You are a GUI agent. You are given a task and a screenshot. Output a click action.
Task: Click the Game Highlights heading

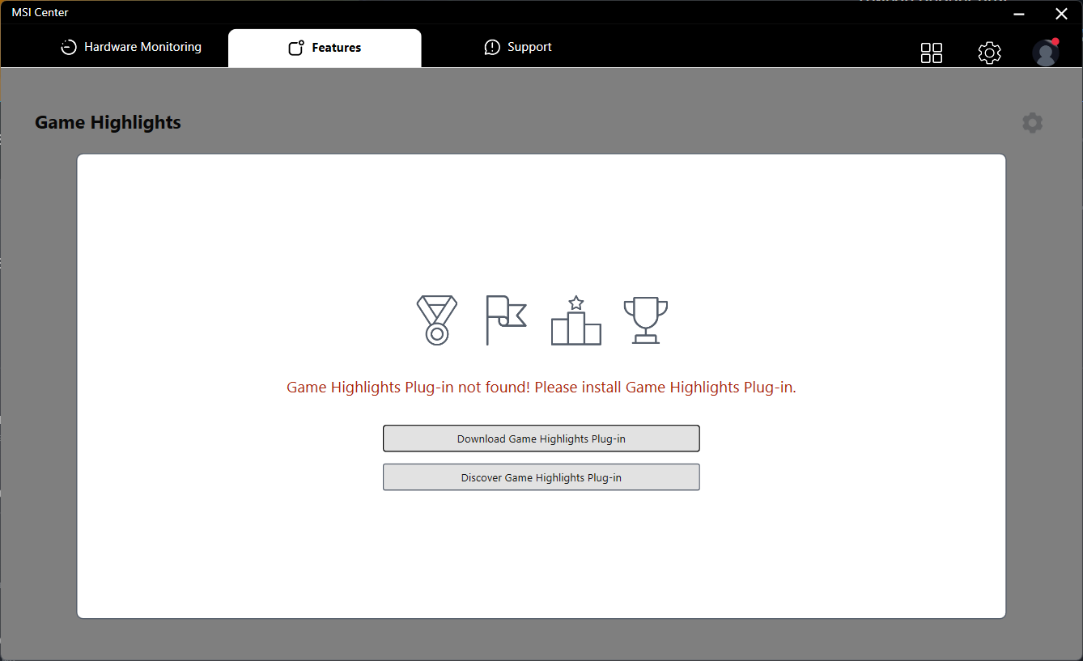click(108, 123)
